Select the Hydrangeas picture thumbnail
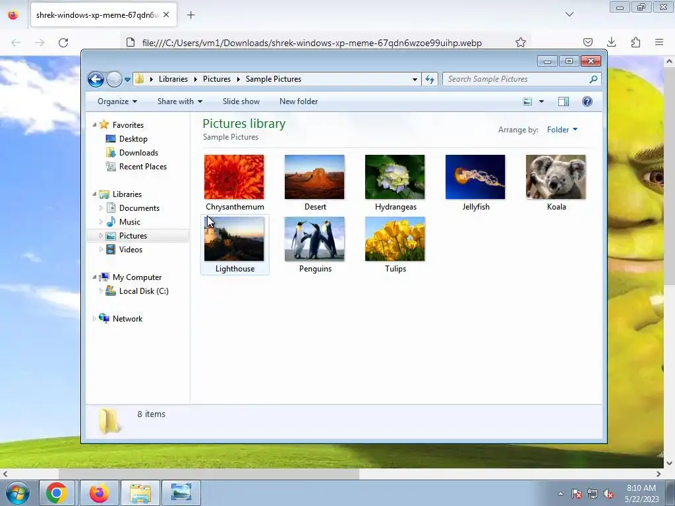 point(395,177)
